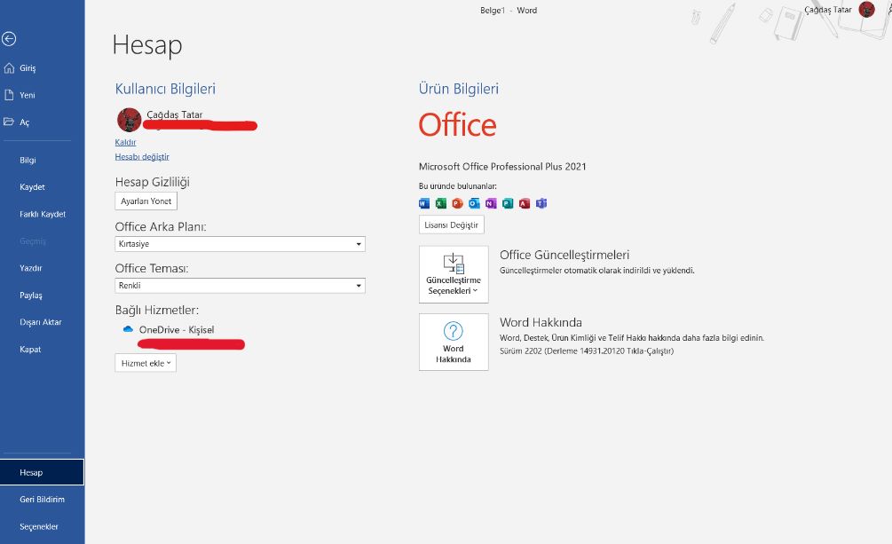The width and height of the screenshot is (892, 544).
Task: Click the open folder icon beside Aç
Action: (9, 122)
